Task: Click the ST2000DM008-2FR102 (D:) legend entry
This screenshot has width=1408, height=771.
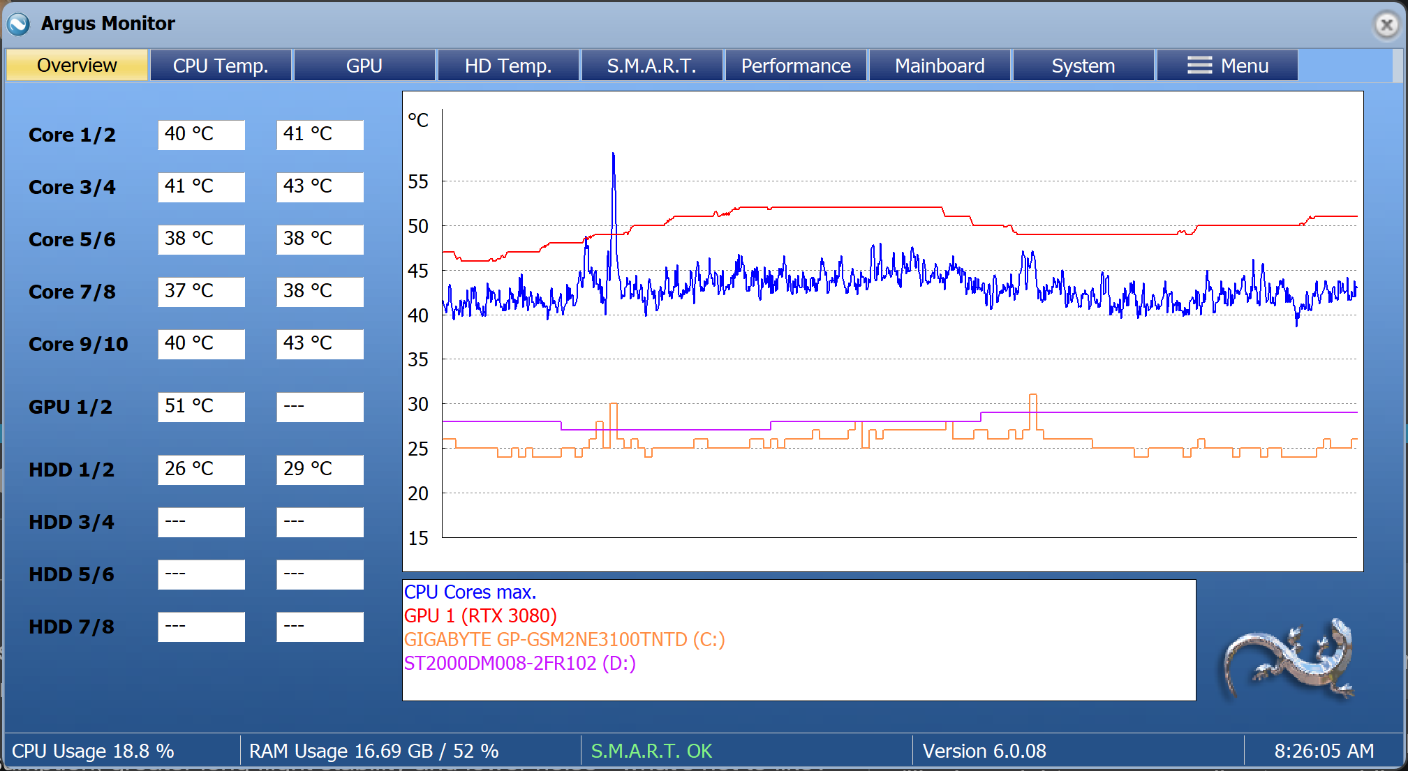Action: pyautogui.click(x=519, y=663)
